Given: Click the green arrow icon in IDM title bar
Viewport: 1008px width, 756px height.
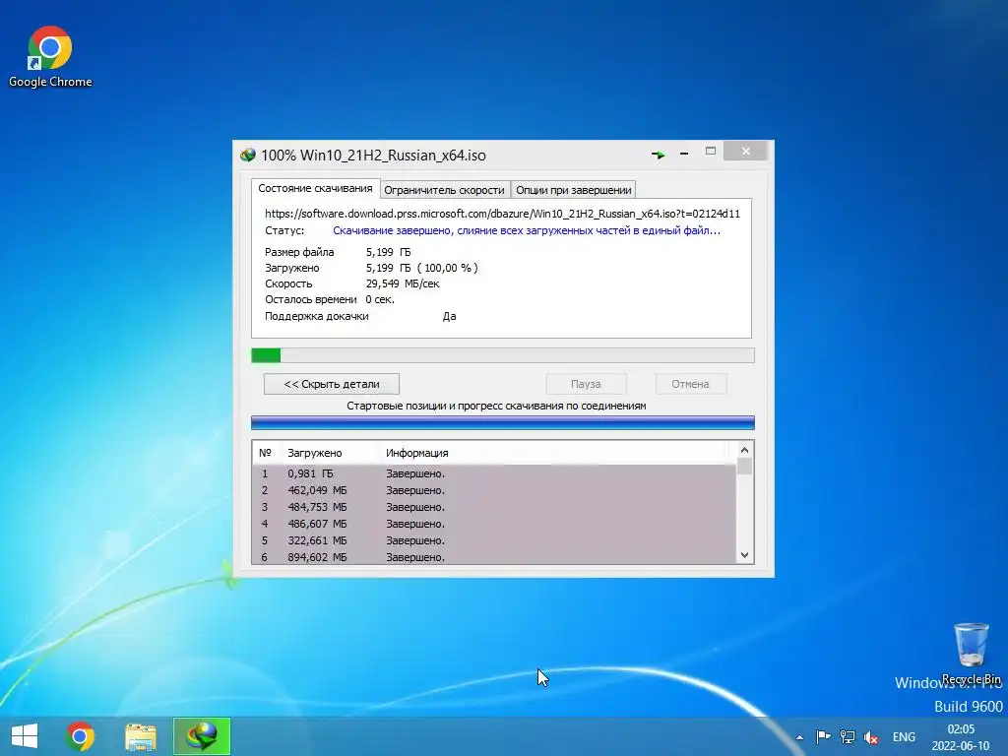Looking at the screenshot, I should tap(658, 155).
